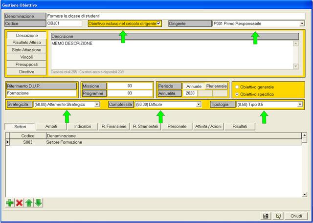313x223 pixels.
Task: Open the R. Finanziarie tab
Action: tap(114, 126)
